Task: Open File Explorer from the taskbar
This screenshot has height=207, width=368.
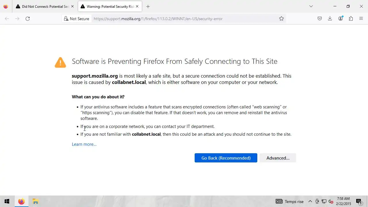Action: [35, 202]
